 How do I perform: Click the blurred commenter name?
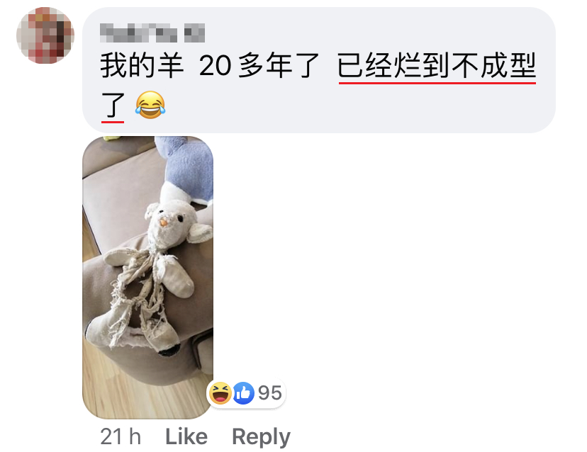click(152, 33)
